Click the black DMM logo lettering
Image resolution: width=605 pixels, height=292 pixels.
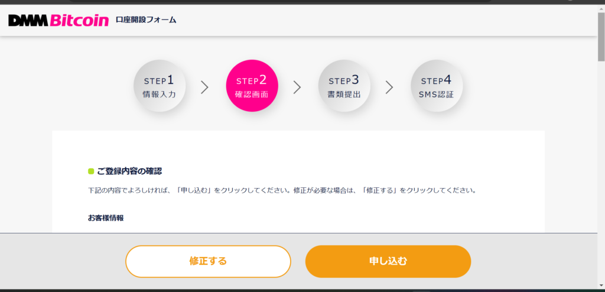28,21
